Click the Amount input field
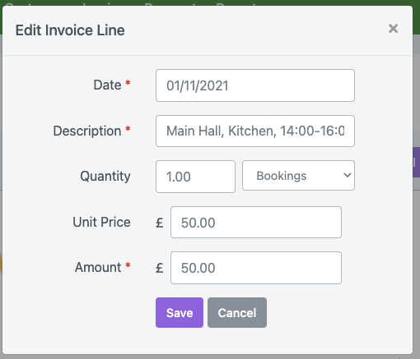420x359 pixels. [256, 268]
